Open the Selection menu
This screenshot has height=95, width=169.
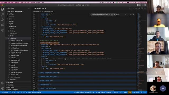tap(17, 2)
